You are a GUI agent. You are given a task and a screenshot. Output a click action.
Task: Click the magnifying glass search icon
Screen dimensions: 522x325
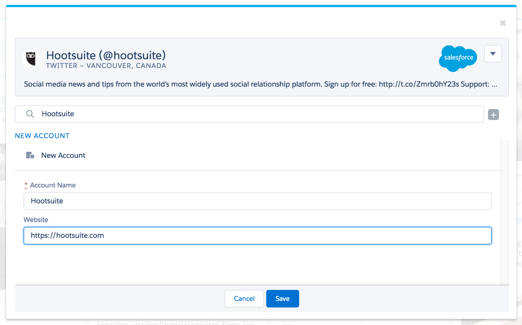point(30,114)
